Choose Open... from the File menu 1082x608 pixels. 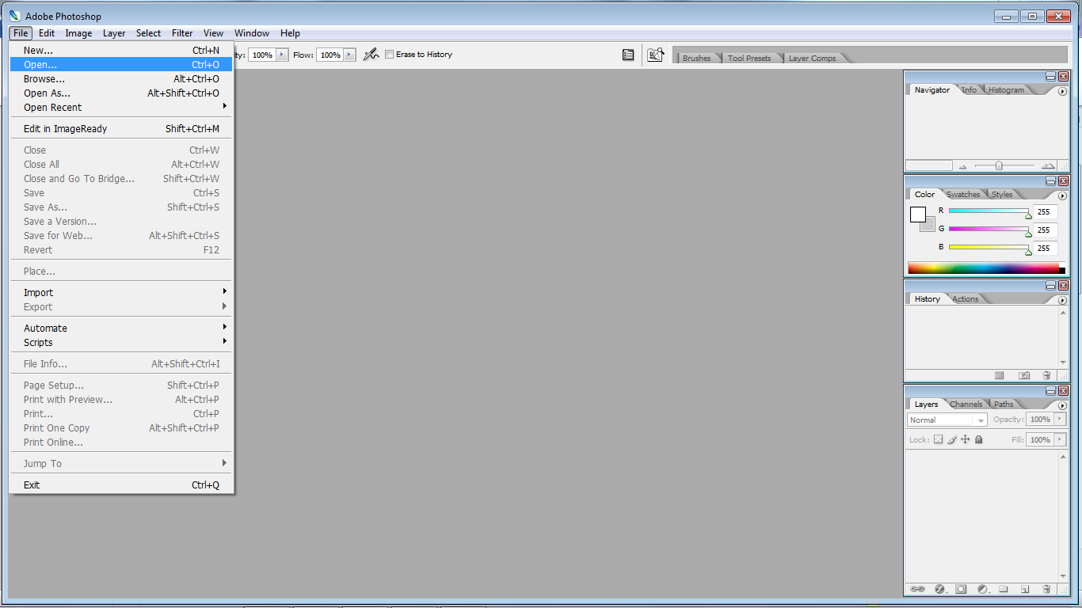pyautogui.click(x=121, y=65)
